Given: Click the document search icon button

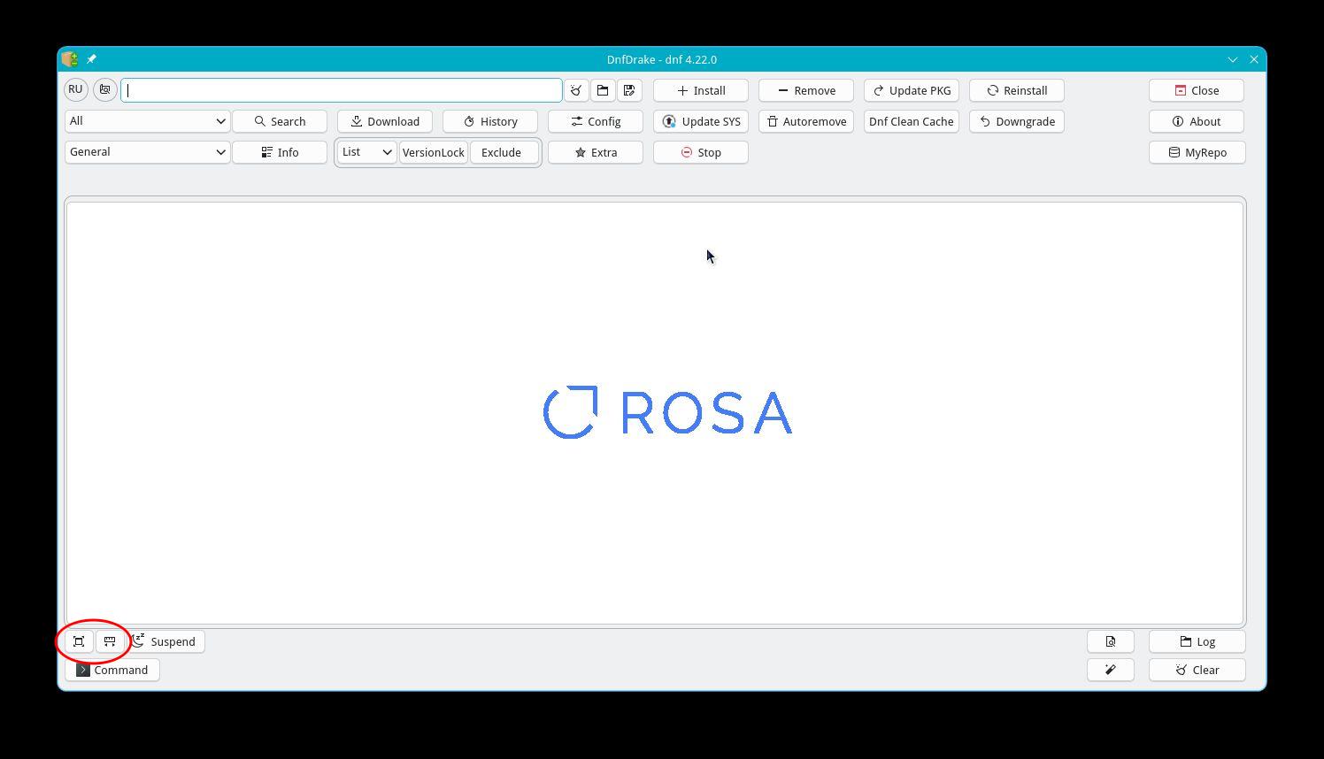Looking at the screenshot, I should pos(1111,641).
